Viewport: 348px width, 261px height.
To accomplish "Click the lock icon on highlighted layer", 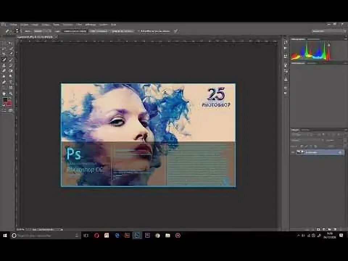I will (x=340, y=152).
